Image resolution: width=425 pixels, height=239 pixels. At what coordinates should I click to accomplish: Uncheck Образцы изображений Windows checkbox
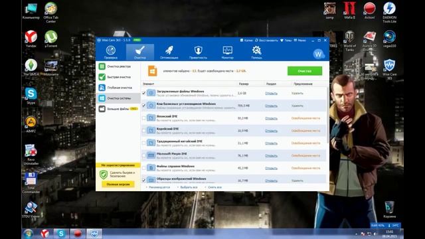pos(144,180)
